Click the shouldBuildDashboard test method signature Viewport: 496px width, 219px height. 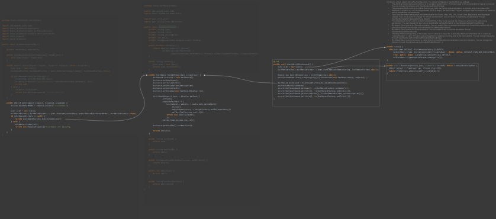click(x=293, y=65)
